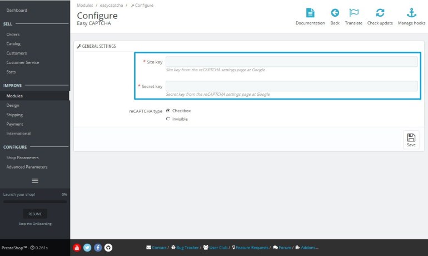Open the Contact footer link

(x=159, y=248)
